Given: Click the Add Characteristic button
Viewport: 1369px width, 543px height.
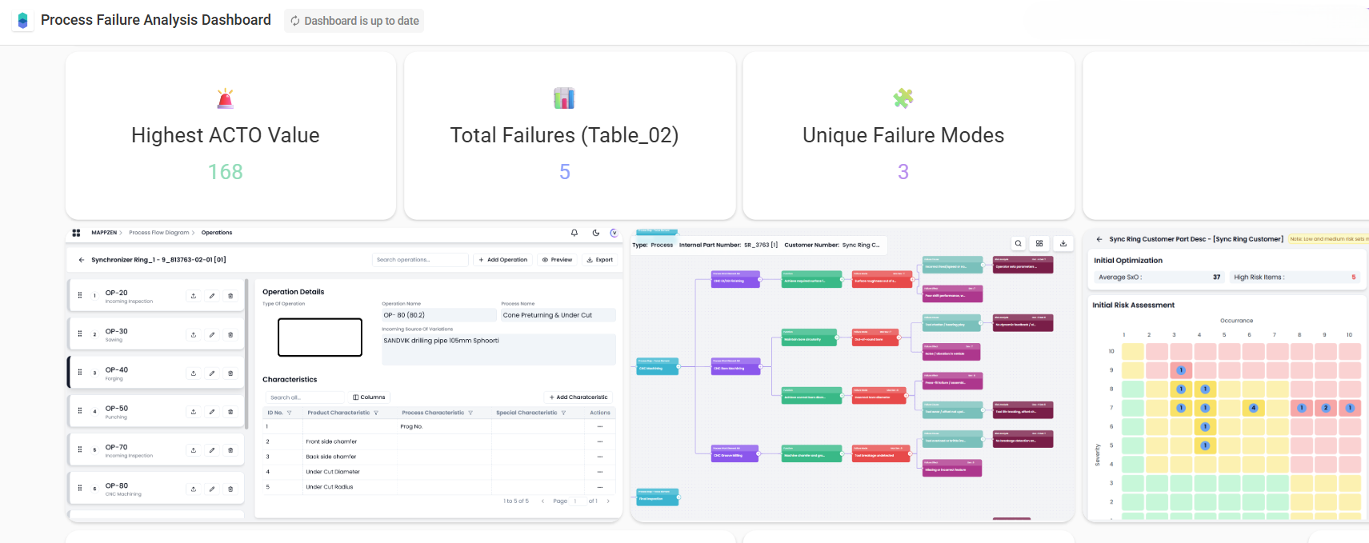Looking at the screenshot, I should (x=578, y=397).
